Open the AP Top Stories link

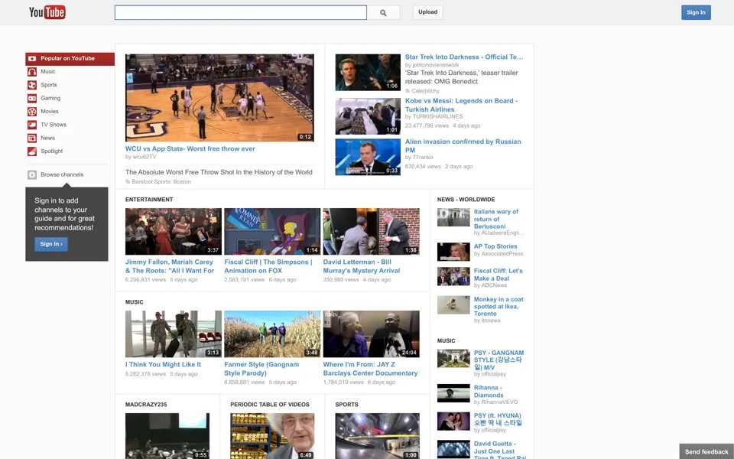tap(495, 246)
